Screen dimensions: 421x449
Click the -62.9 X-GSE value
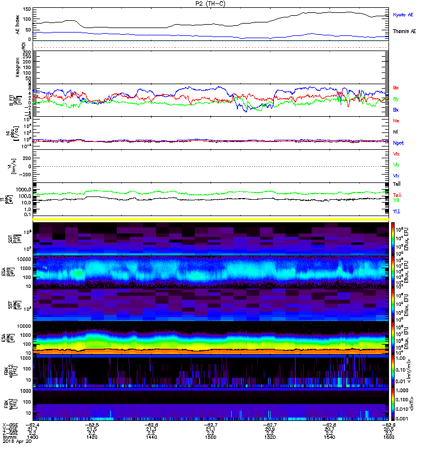[388, 425]
